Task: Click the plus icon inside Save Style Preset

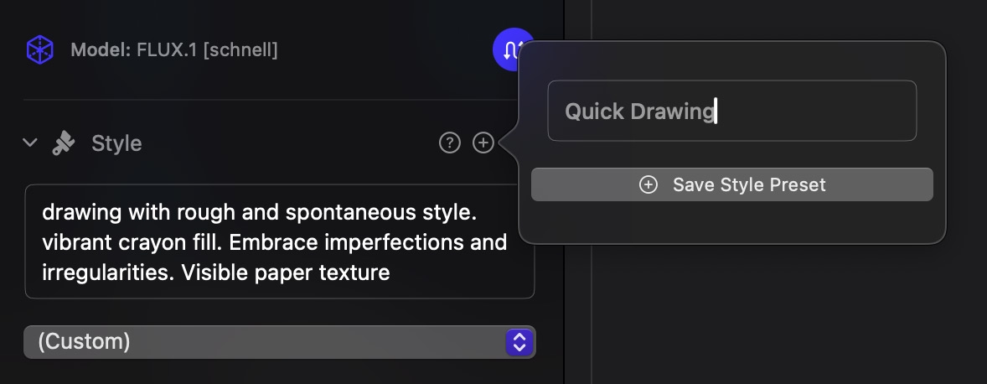Action: pos(649,184)
